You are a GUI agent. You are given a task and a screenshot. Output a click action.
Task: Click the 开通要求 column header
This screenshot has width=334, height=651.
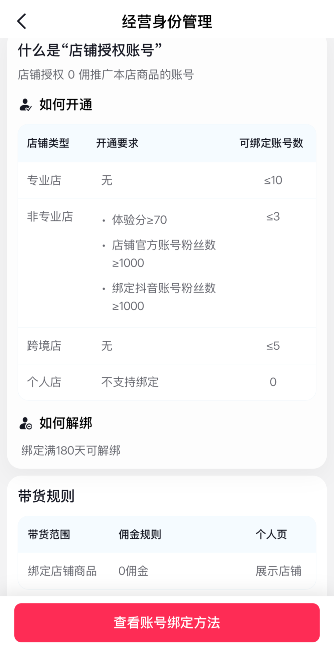117,143
